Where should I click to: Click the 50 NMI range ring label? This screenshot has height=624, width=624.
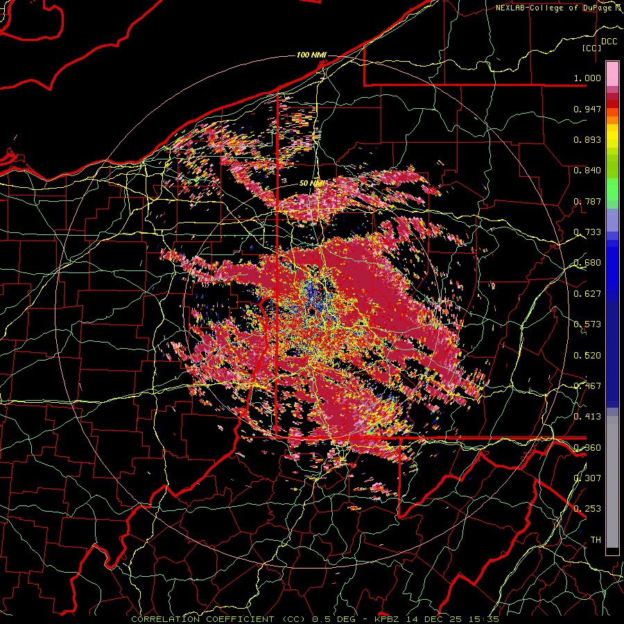click(311, 184)
